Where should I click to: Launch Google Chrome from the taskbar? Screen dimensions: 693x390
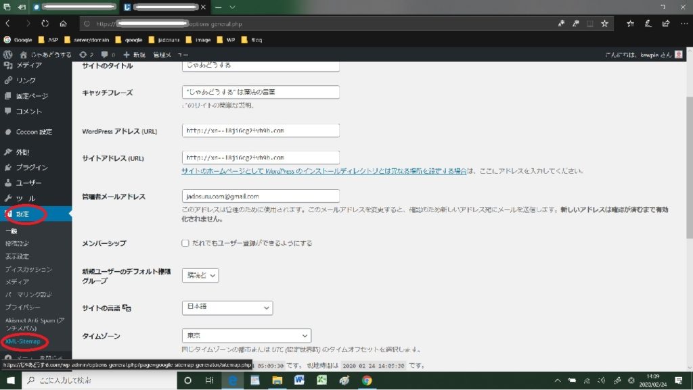pyautogui.click(x=367, y=381)
